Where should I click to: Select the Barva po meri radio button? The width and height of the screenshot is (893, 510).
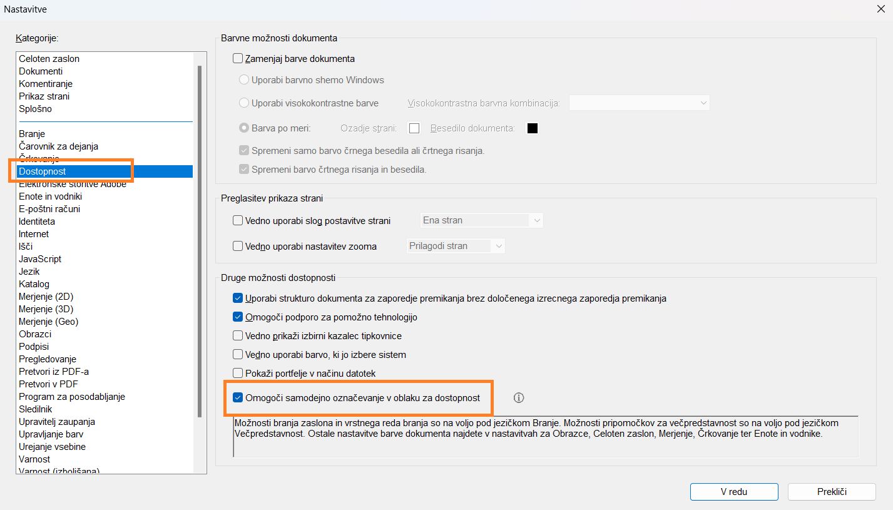[244, 128]
